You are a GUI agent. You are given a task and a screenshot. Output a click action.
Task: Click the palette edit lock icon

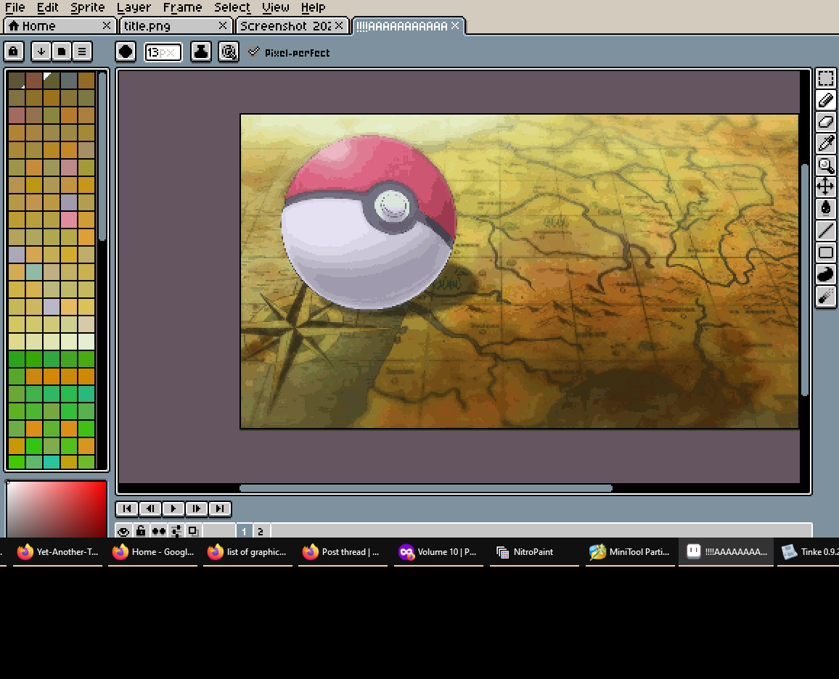point(13,52)
